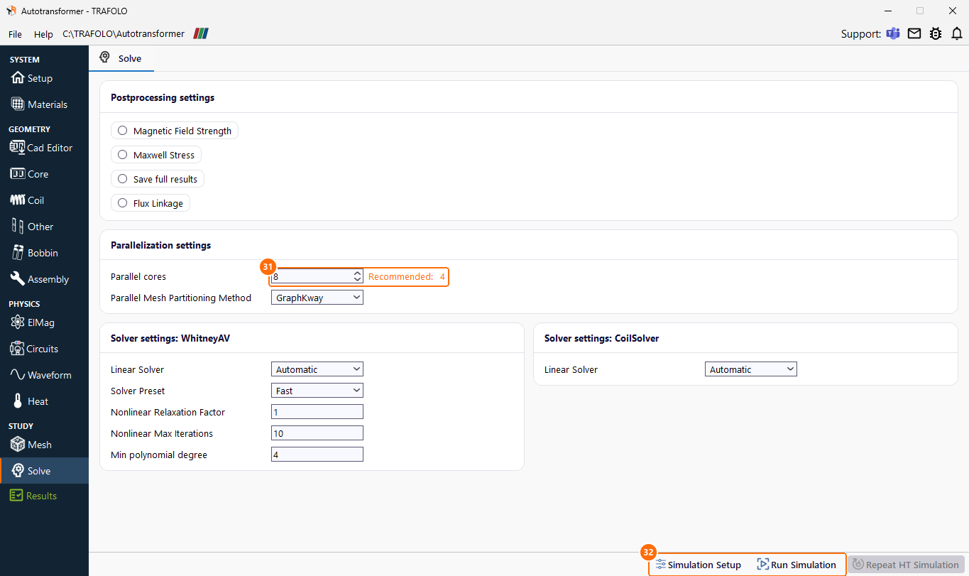Click the email support envelope icon

coord(914,33)
